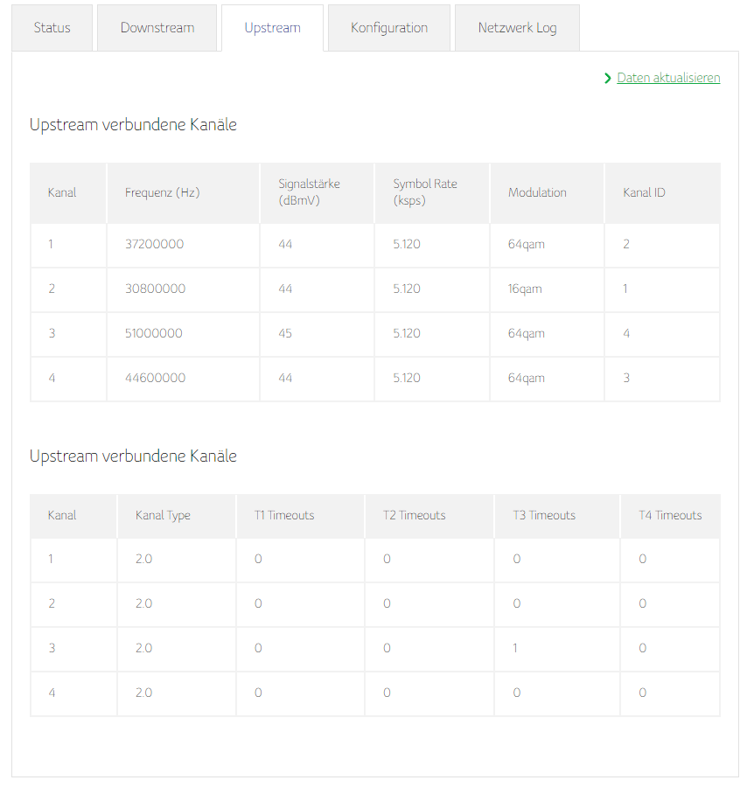Select the Upstream tab
The image size is (747, 787).
[x=273, y=28]
